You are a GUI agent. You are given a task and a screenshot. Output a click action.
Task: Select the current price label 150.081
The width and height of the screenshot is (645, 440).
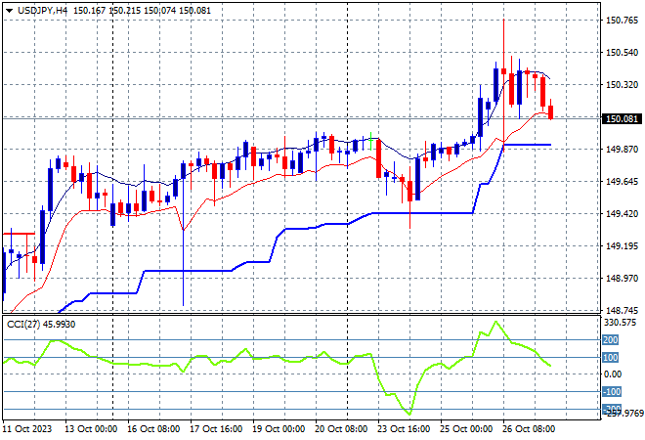(x=622, y=119)
